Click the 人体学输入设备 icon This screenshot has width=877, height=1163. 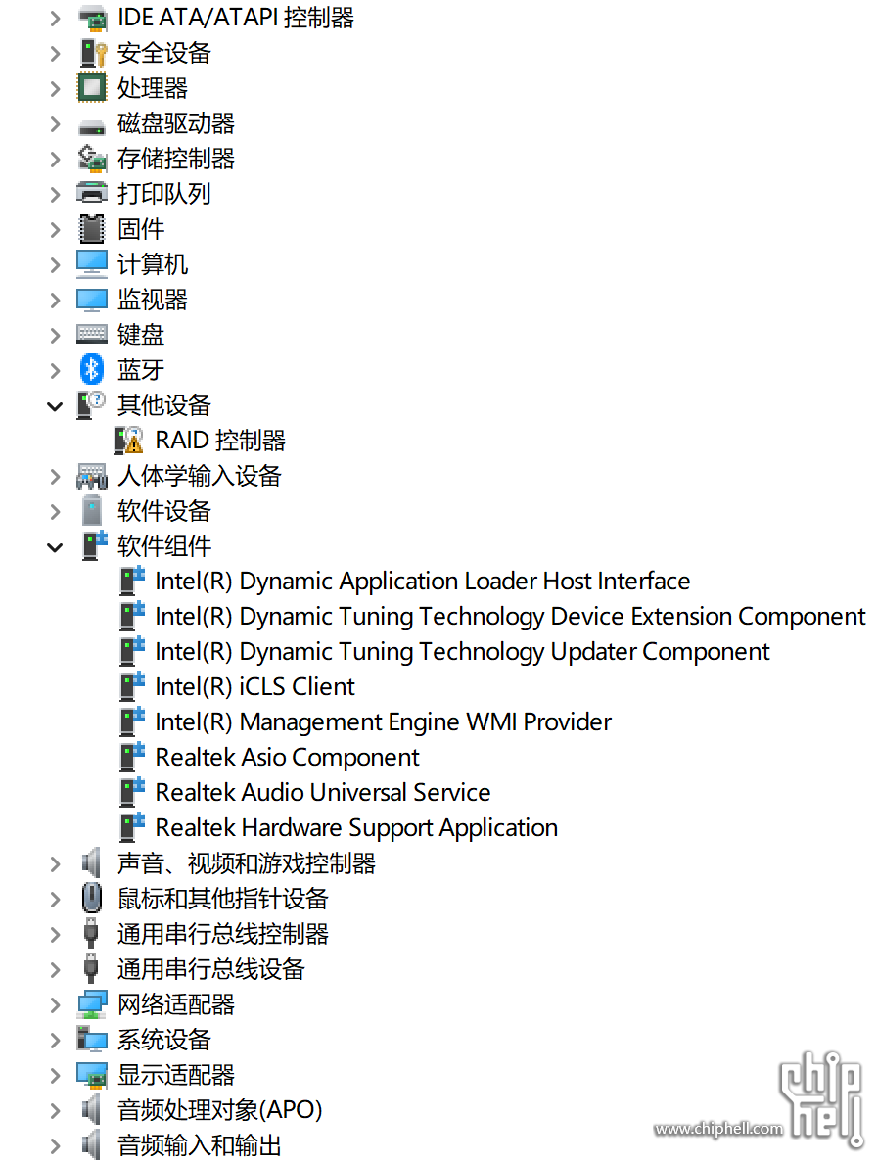pos(92,476)
